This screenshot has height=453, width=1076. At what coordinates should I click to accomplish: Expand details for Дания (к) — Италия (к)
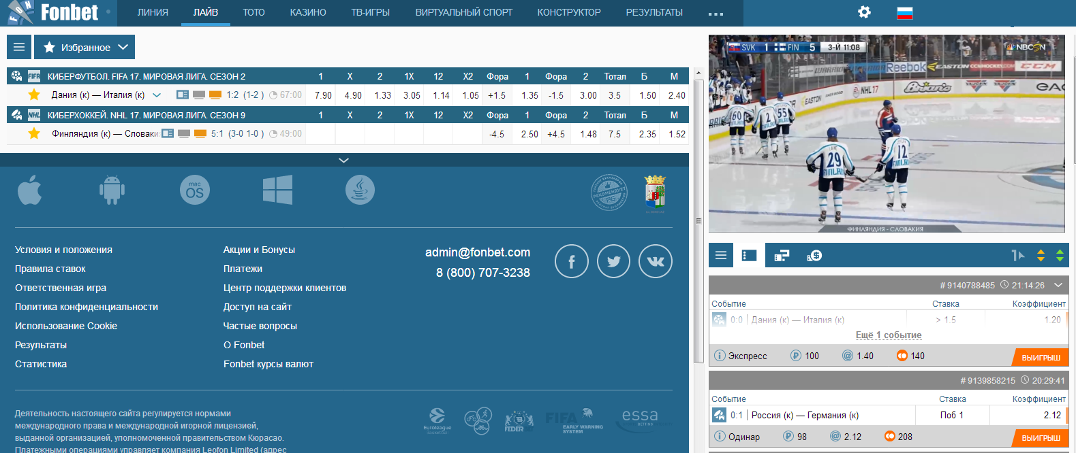[x=157, y=95]
